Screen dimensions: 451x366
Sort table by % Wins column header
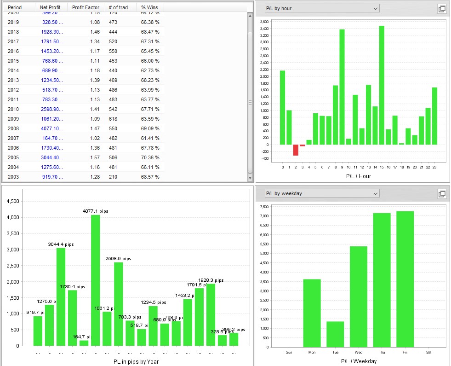(150, 7)
